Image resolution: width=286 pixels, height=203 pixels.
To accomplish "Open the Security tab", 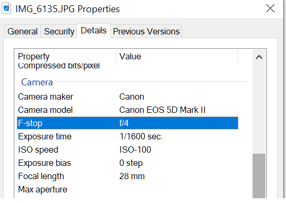I will tap(59, 31).
